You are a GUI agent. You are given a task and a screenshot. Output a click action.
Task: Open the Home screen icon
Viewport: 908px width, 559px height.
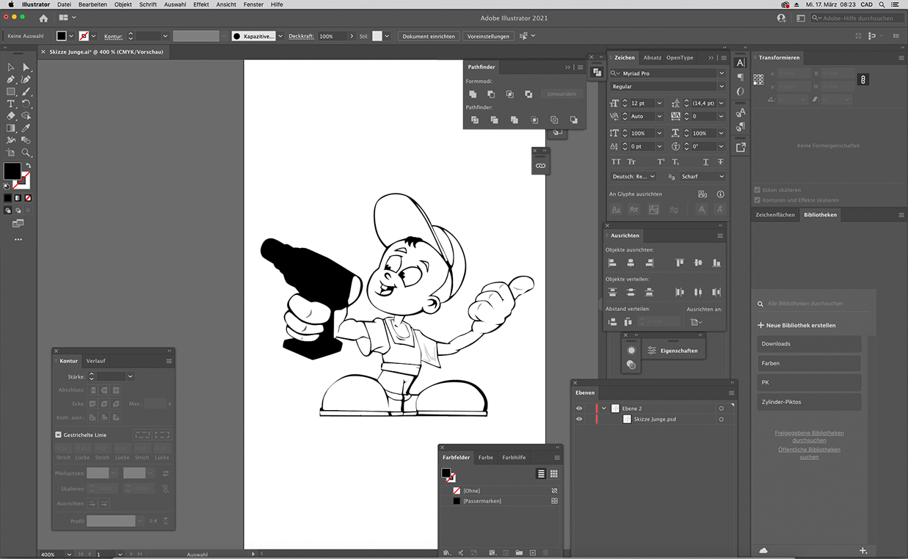pos(43,18)
